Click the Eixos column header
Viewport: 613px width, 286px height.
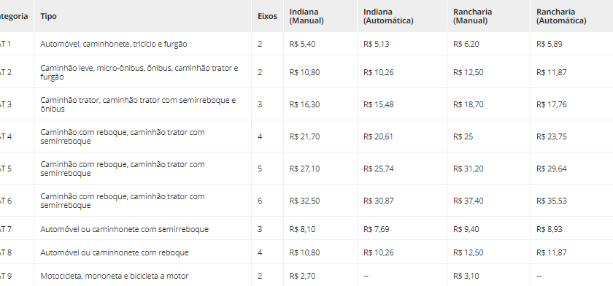point(267,16)
